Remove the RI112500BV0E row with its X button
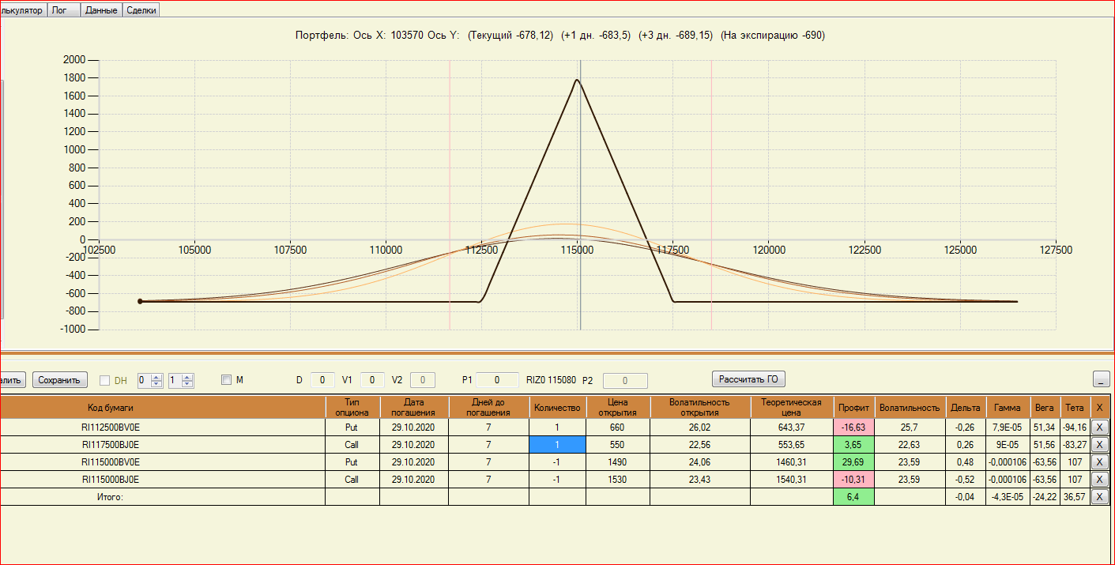The height and width of the screenshot is (565, 1115). 1099,428
